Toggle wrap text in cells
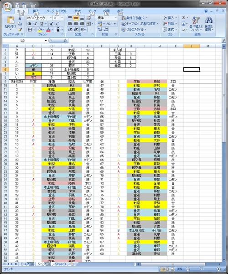The width and height of the screenshot is (228, 274). coord(88,18)
